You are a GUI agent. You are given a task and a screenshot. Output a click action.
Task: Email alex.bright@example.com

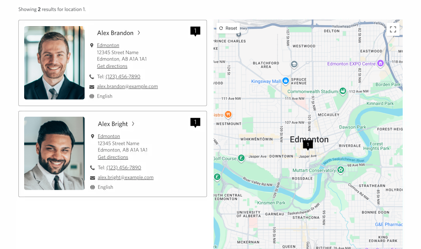[126, 178]
